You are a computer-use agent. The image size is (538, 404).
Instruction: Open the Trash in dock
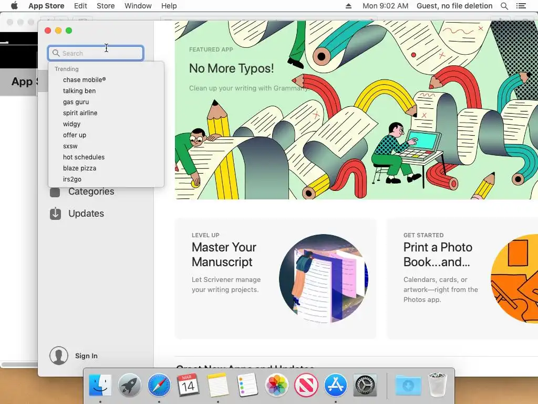[x=438, y=385]
